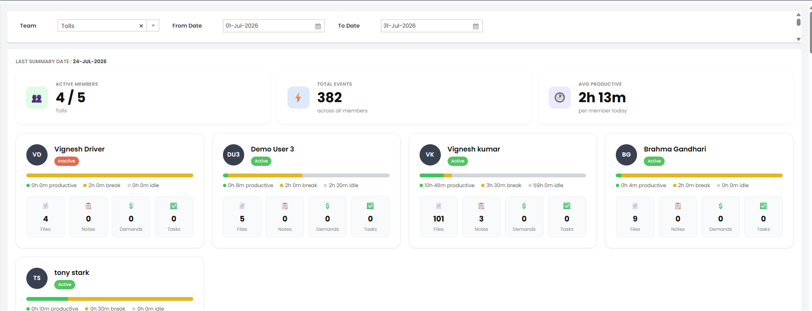Open Demo User 3's Files tile

242,217
